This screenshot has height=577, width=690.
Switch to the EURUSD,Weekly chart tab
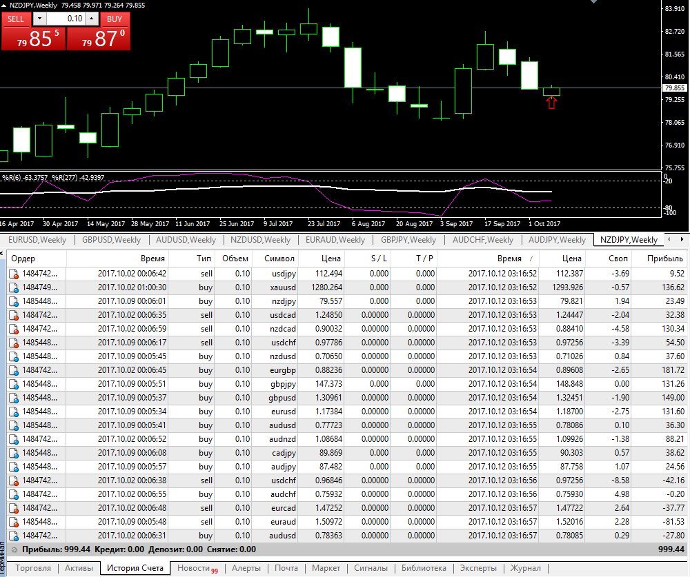[x=37, y=240]
